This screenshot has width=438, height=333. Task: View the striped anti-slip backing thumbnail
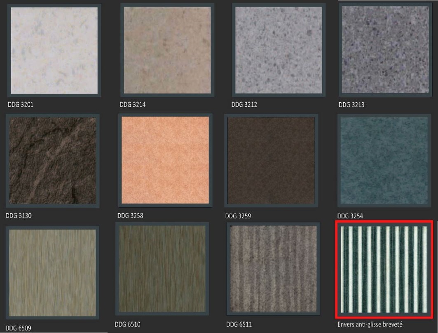[384, 269]
